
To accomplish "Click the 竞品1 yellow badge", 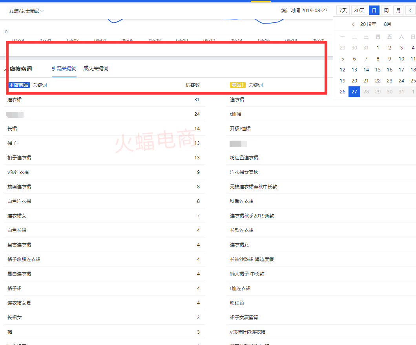I will 237,85.
